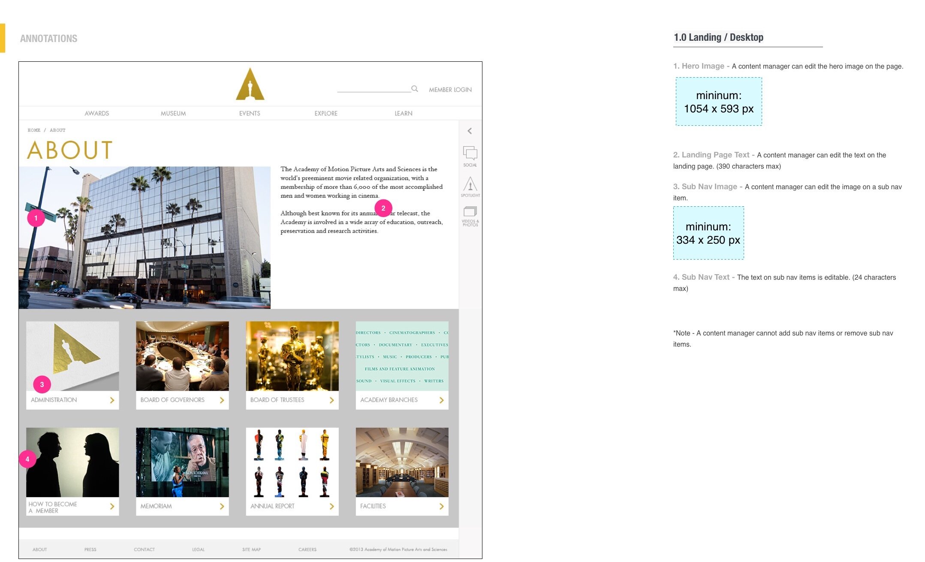Click the arrow beside How to Become a Member
Image resolution: width=925 pixels, height=562 pixels.
point(112,506)
